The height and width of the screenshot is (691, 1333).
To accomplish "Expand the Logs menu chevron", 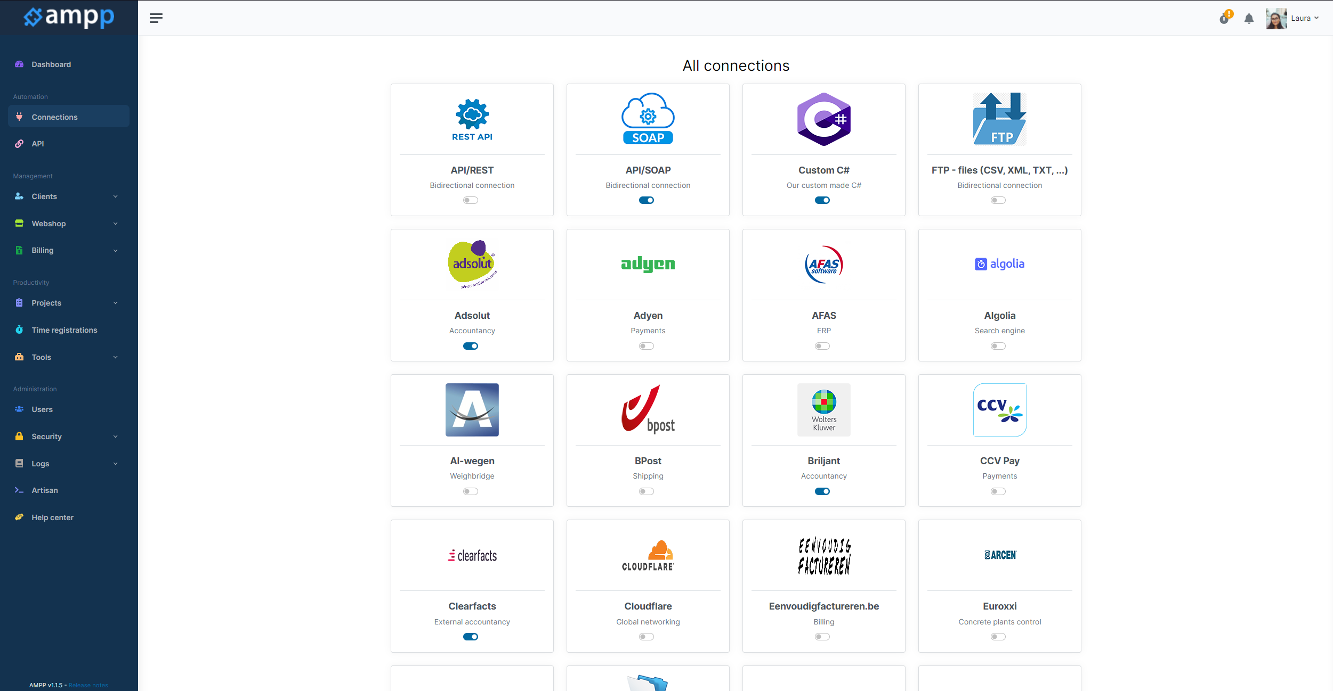I will (116, 464).
